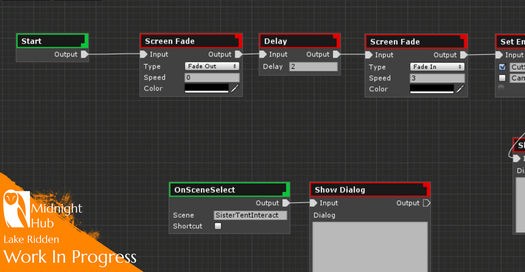Select the Start node header
This screenshot has width=525, height=272.
pos(52,41)
